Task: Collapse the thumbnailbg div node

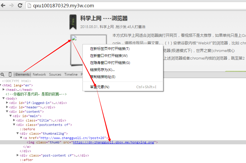Action: pyautogui.click(x=18, y=133)
